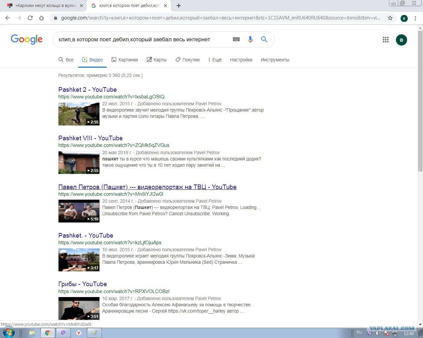Go back using the browser back arrow
Image resolution: width=423 pixels, height=338 pixels.
click(8, 18)
